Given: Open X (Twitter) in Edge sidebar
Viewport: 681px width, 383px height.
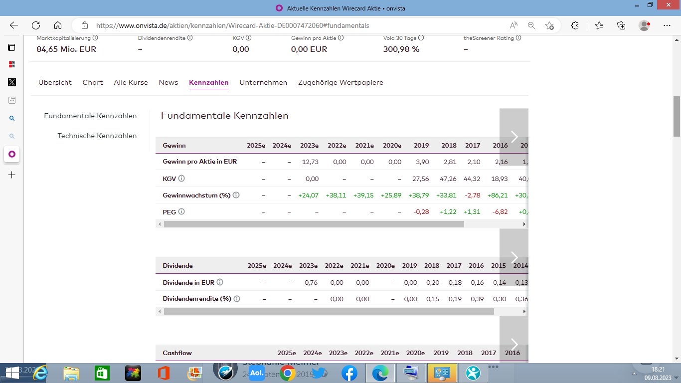Looking at the screenshot, I should coord(12,82).
